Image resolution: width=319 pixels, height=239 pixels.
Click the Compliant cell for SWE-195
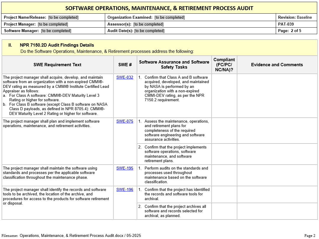(224, 175)
